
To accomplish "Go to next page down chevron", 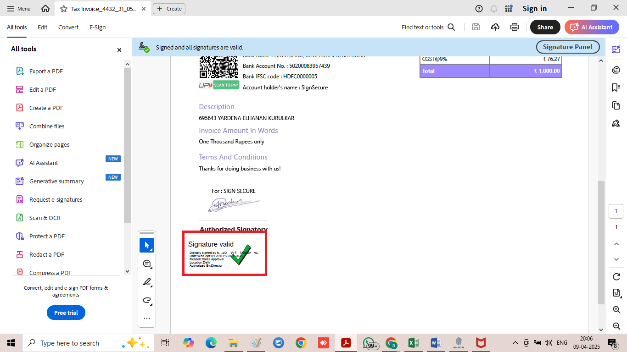I will pyautogui.click(x=616, y=259).
